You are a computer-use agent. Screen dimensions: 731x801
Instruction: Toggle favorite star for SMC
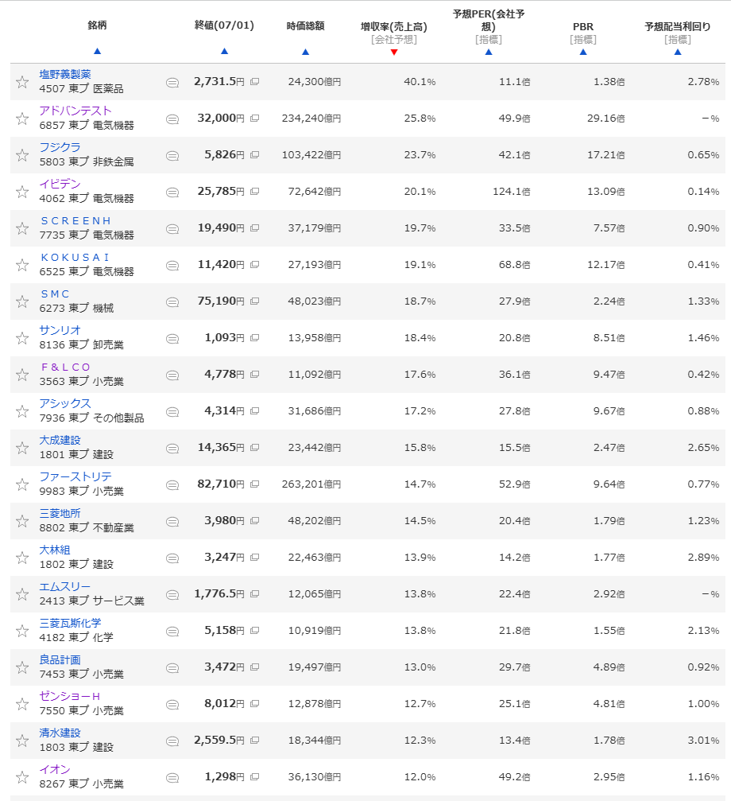point(22,301)
